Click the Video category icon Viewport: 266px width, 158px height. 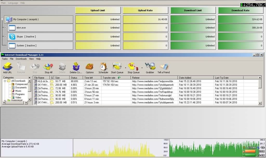point(13,97)
